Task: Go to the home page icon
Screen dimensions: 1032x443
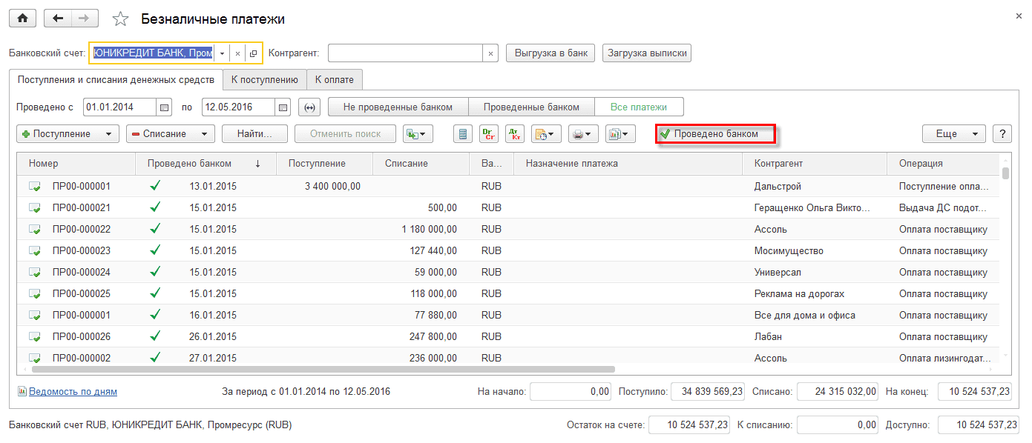Action: 22,19
